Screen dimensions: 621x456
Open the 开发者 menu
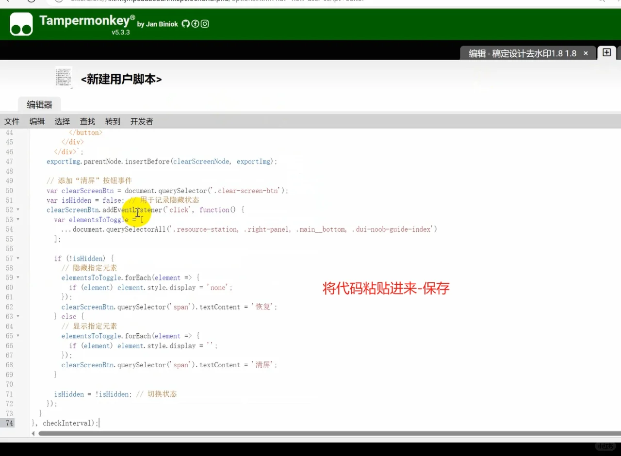142,121
